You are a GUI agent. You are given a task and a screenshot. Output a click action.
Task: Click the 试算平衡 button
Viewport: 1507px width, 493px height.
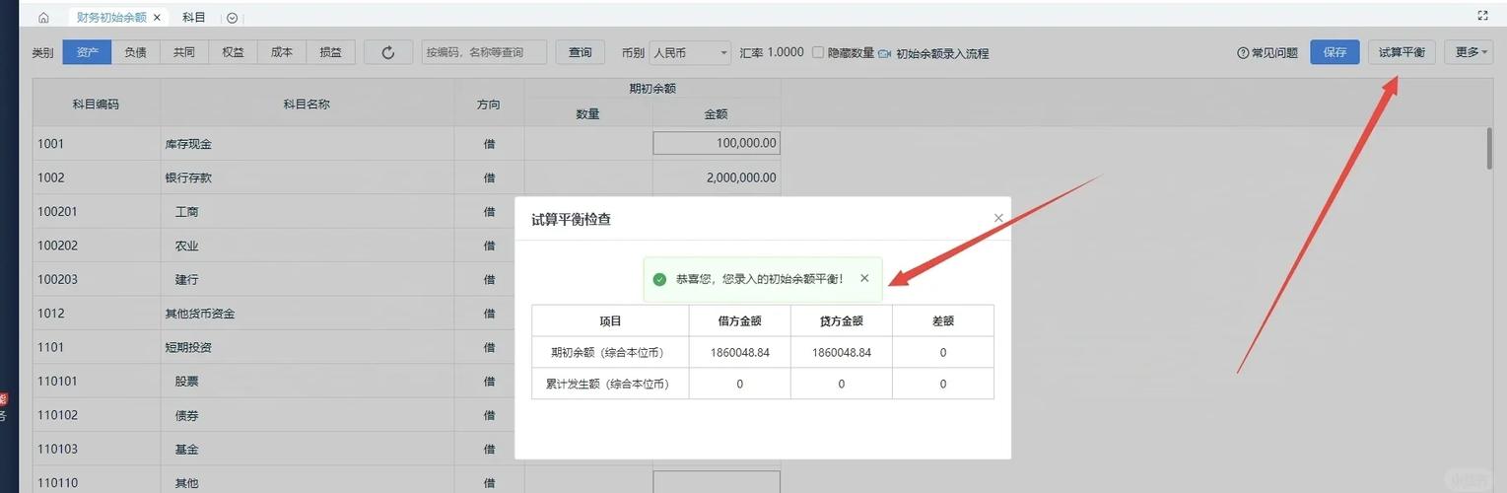coord(1402,52)
